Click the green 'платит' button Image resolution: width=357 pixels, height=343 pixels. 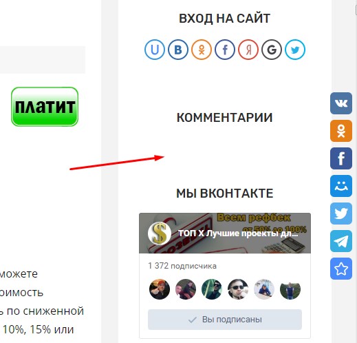click(45, 107)
